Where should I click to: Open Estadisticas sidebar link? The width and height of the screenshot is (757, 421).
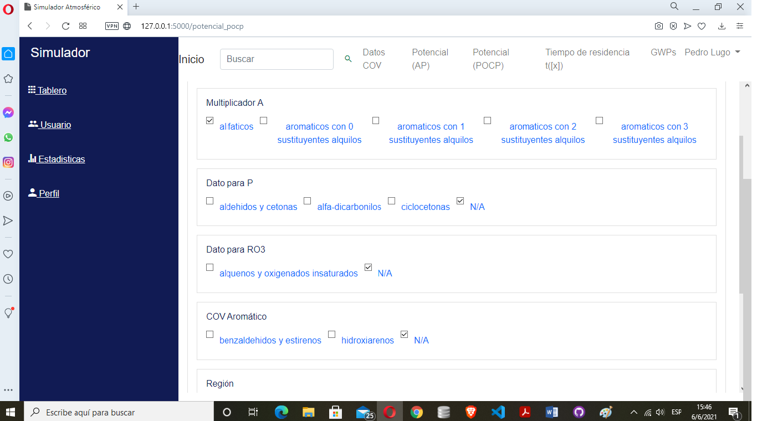[x=57, y=159]
